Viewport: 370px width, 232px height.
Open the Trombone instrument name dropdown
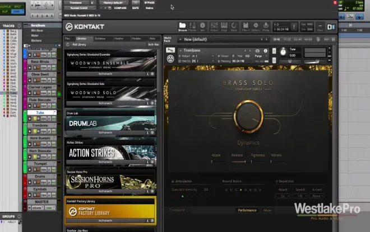coord(181,50)
